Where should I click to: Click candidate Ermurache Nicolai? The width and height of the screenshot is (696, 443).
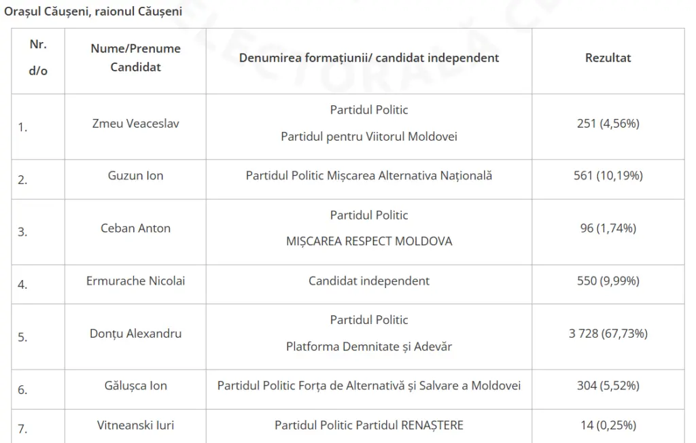pyautogui.click(x=135, y=281)
